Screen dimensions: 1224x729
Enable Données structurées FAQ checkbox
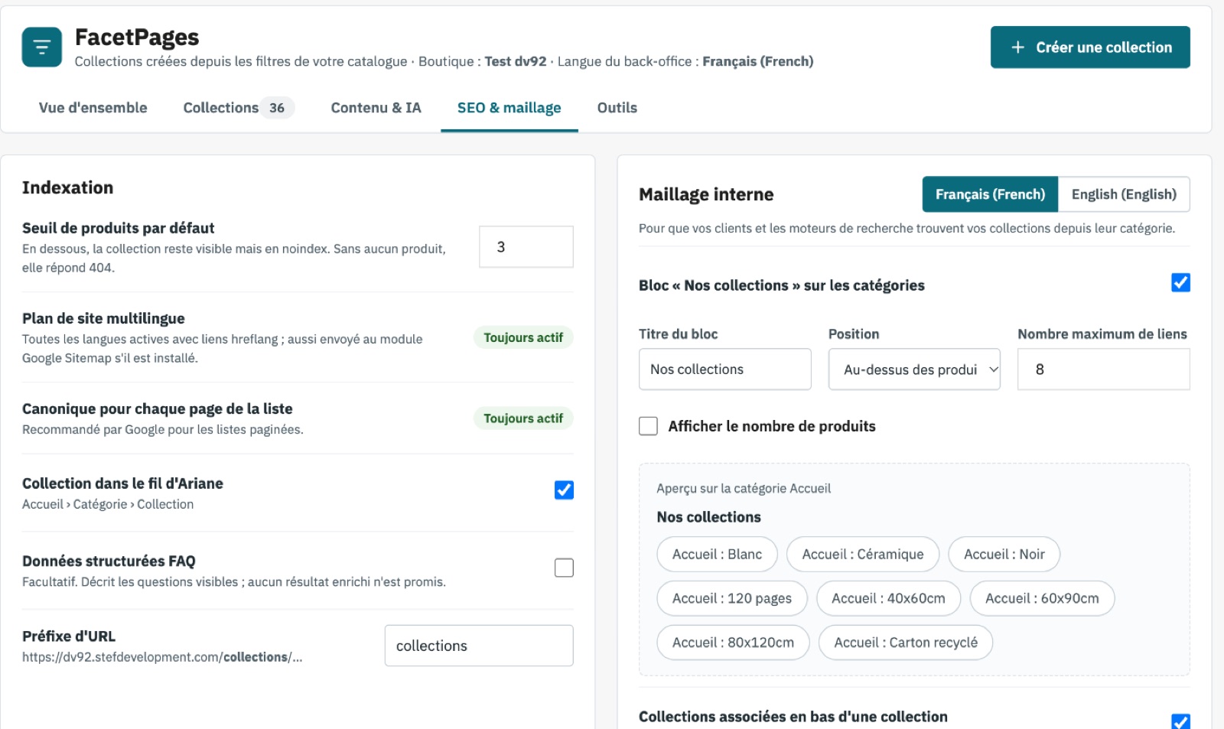(564, 568)
